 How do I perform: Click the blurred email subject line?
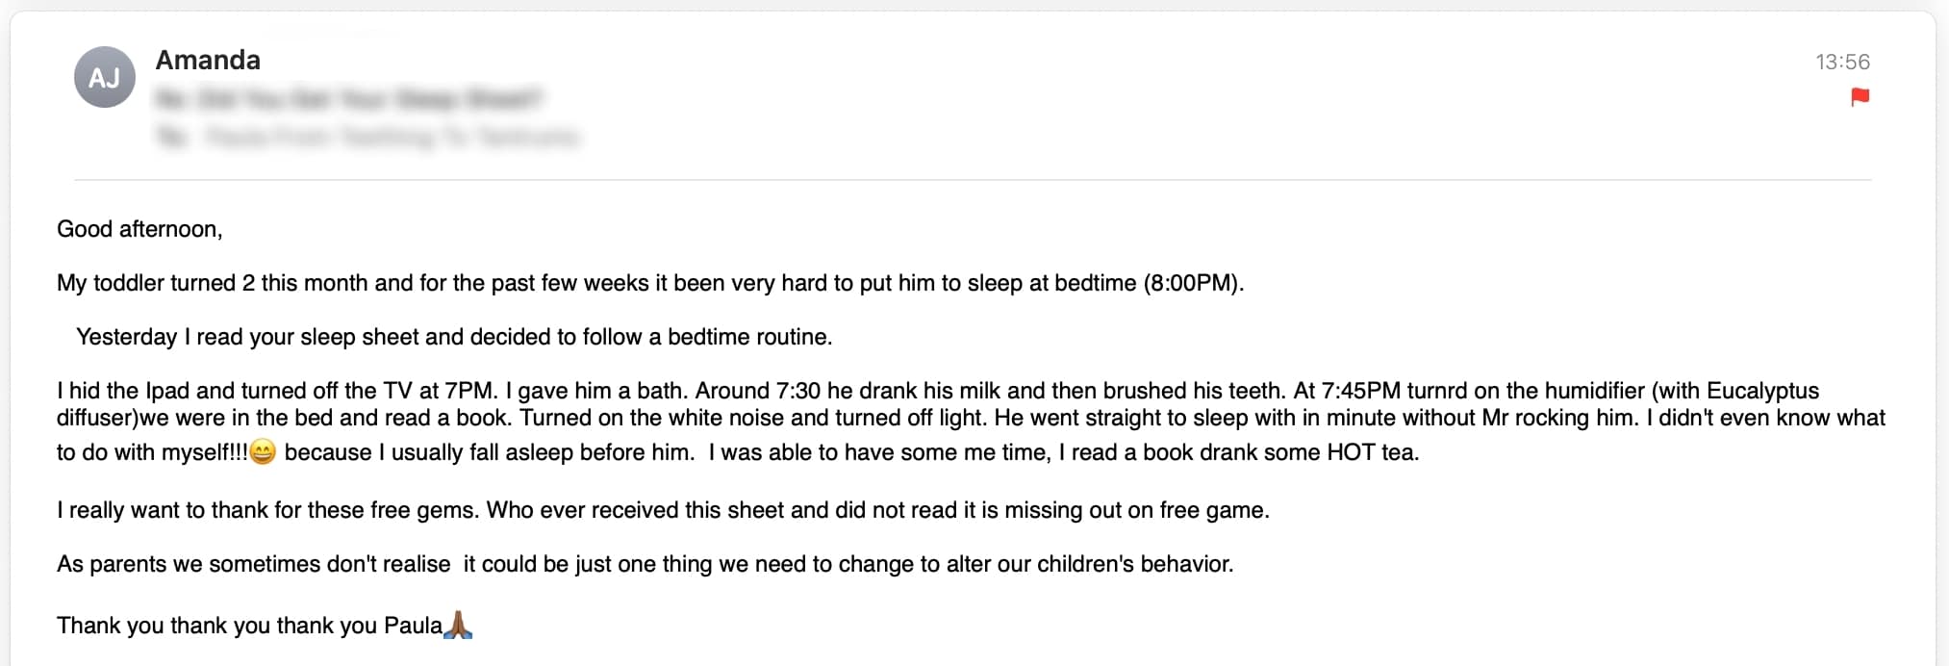tap(348, 99)
